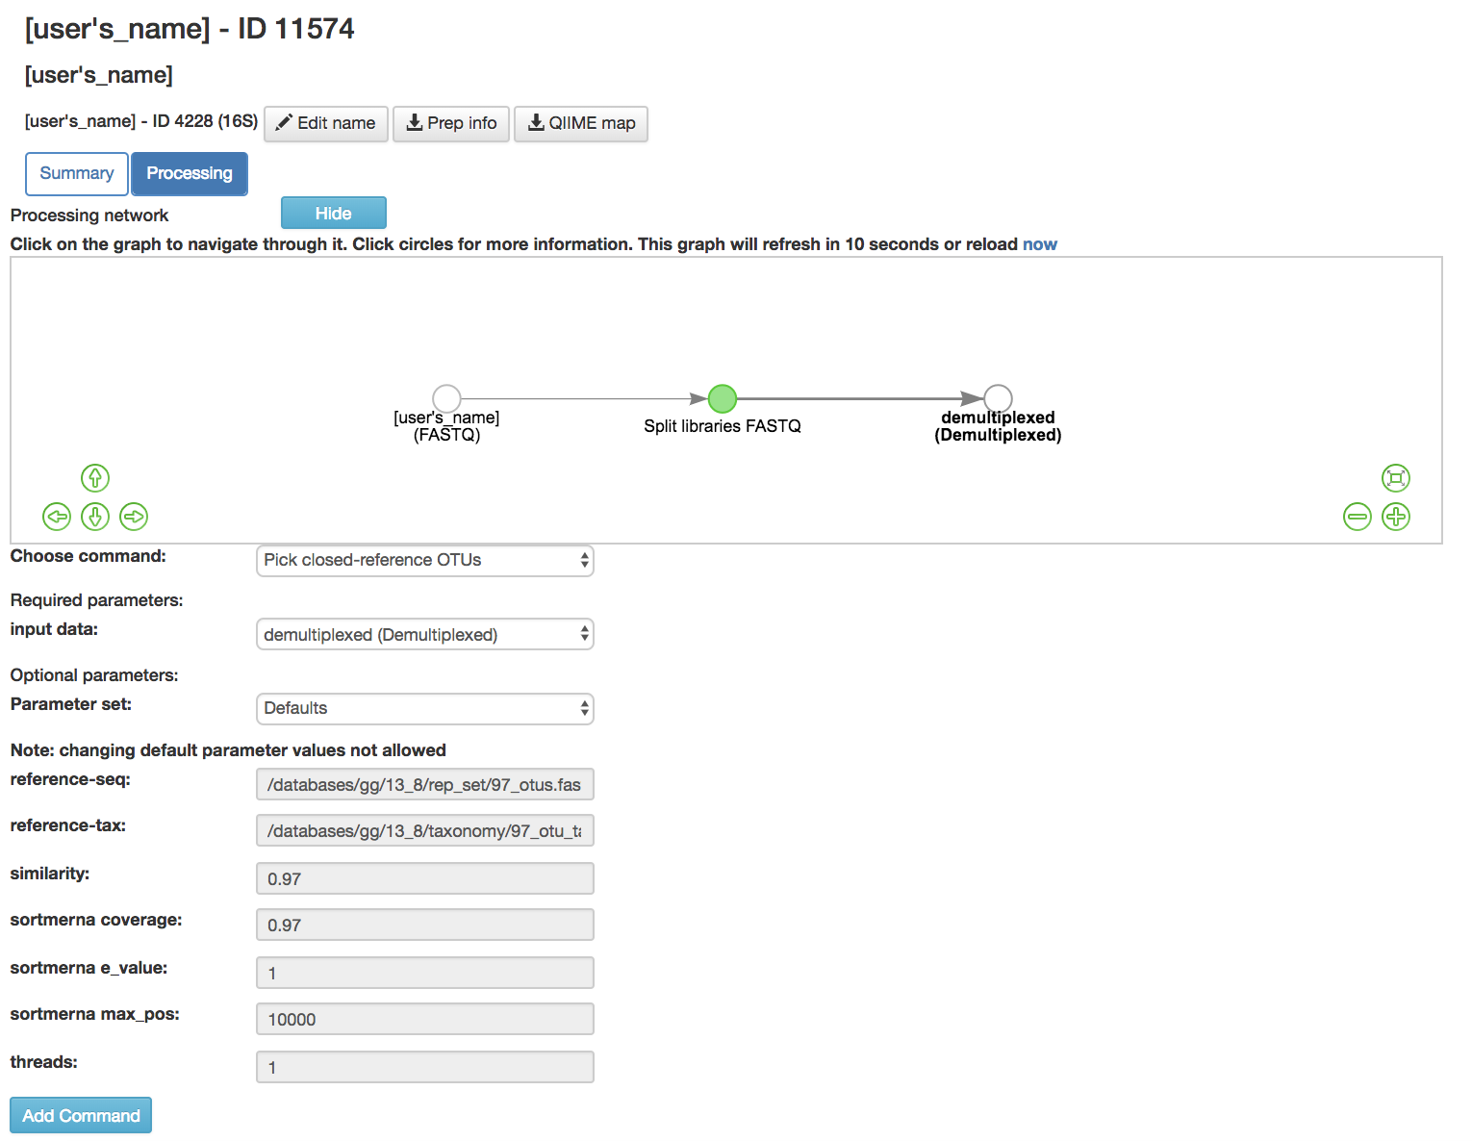Viewport: 1472px width, 1141px height.
Task: Open the Choose command dropdown
Action: (x=424, y=560)
